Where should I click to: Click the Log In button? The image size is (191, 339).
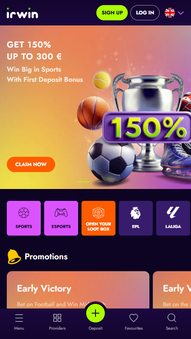(145, 13)
